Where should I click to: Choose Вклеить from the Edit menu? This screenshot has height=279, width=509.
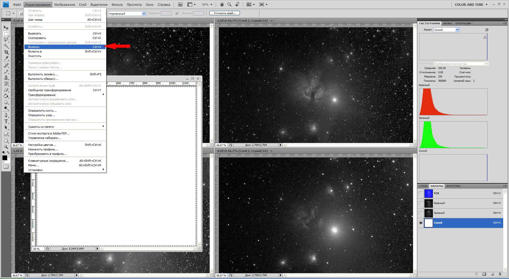[x=34, y=47]
